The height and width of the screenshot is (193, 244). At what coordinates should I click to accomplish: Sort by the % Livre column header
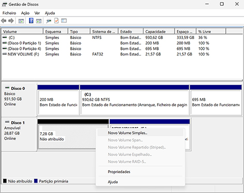[x=211, y=32]
